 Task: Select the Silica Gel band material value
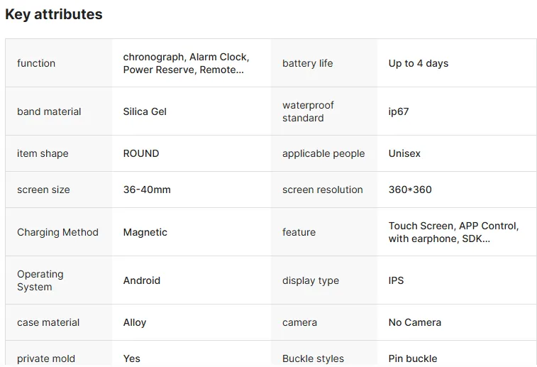click(x=145, y=111)
